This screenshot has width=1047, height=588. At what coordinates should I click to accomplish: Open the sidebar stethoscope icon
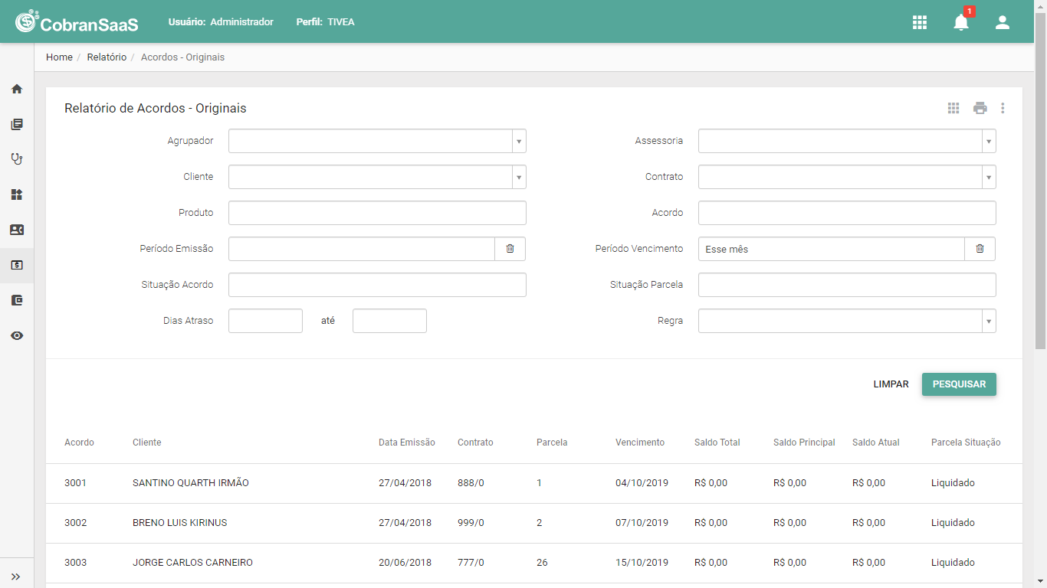coord(17,159)
